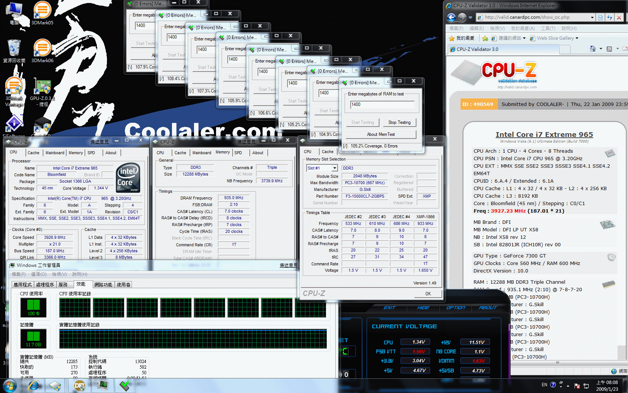628x393 pixels.
Task: Stop loading the page in Internet Explorer
Action: [x=619, y=17]
